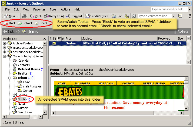The height and width of the screenshot is (127, 193).
Task: Click SpamWatch Unblock to mark normal email
Action: click(x=25, y=23)
